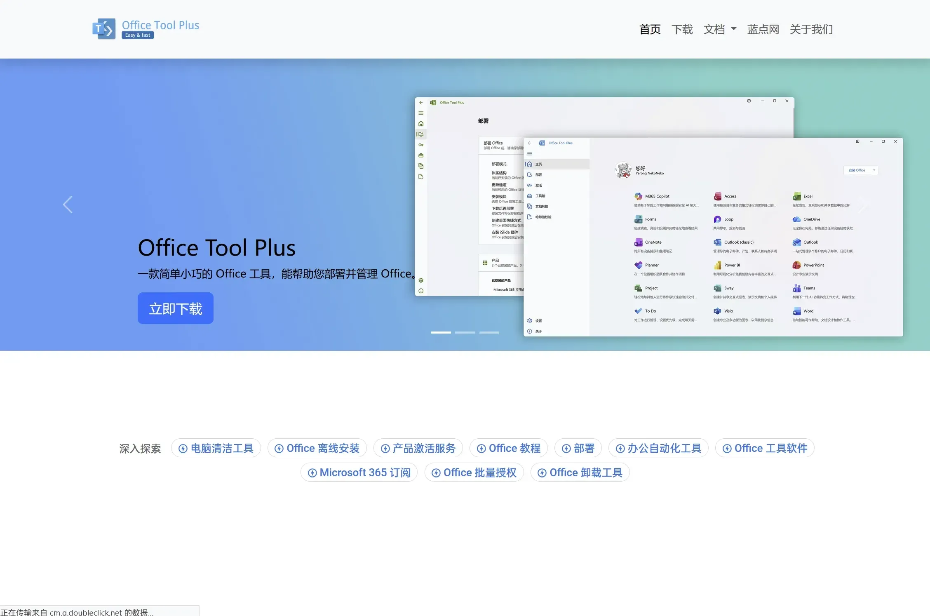930x616 pixels.
Task: Open the 产品激活服务 topic chip
Action: 418,448
